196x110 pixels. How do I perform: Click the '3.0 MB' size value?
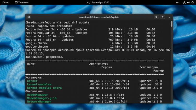tap(132, 40)
